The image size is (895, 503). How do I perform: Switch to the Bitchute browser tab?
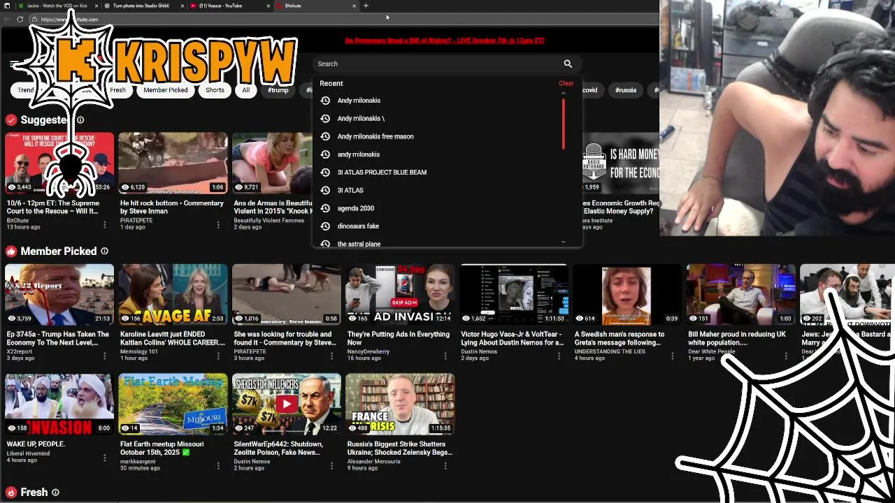coord(315,6)
